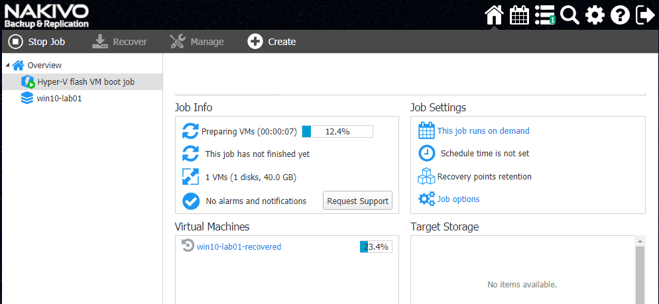Open the Activities list icon
The image size is (659, 304).
coord(544,15)
